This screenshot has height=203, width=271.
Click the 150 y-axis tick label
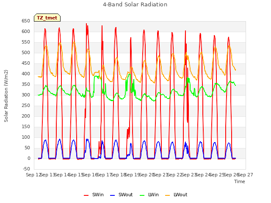coord(26,127)
